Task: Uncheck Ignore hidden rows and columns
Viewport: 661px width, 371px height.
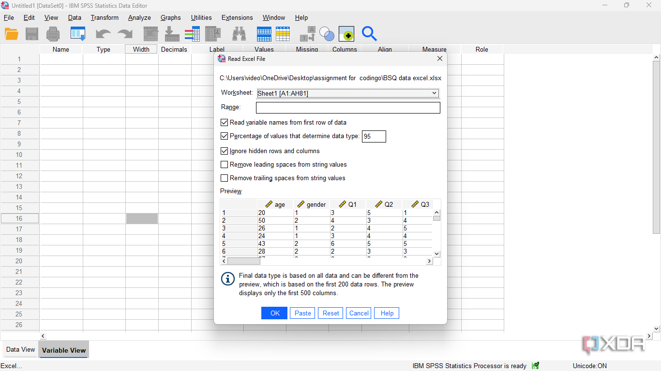Action: [224, 151]
